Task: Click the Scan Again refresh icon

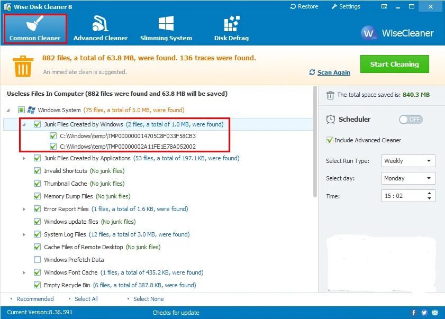Action: [x=312, y=72]
